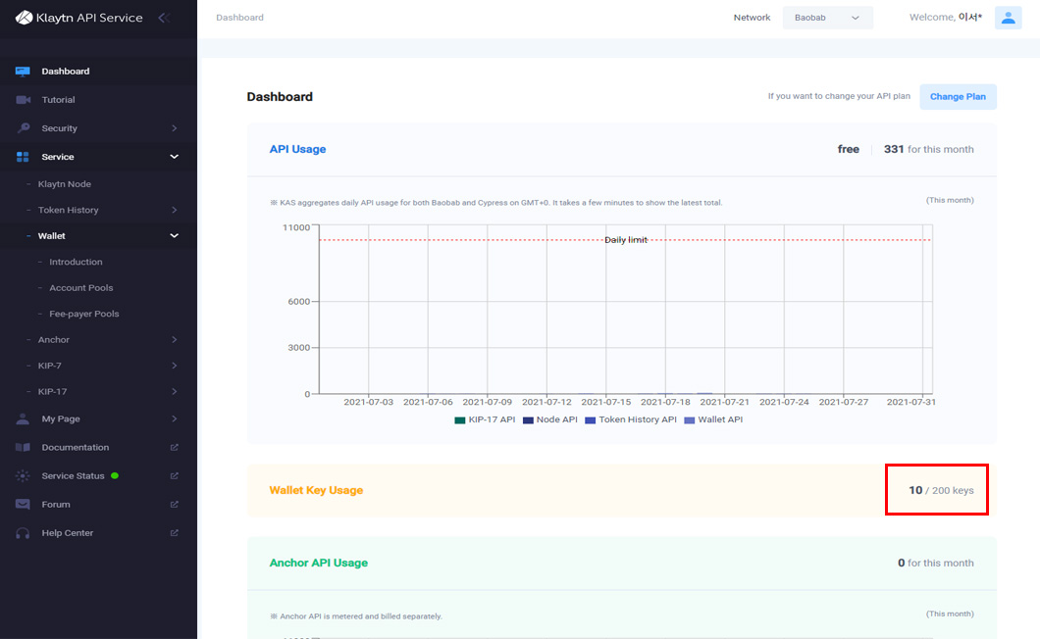
Task: Click the 2021-07-15 date on chart axis
Action: point(606,403)
